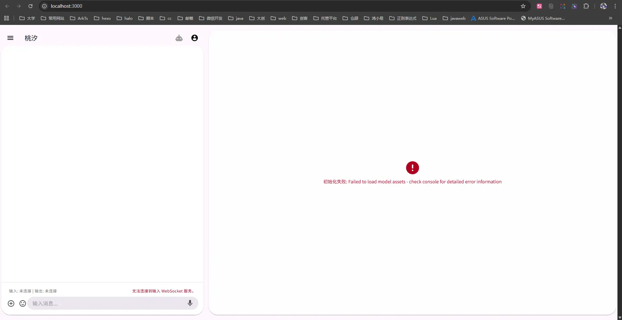Open the 常用网站 bookmark folder
The height and width of the screenshot is (320, 622).
[53, 18]
